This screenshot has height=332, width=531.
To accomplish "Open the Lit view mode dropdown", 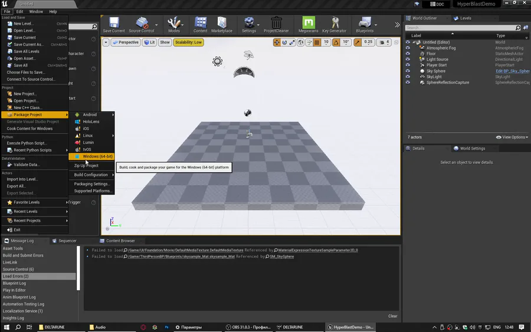I will (149, 42).
